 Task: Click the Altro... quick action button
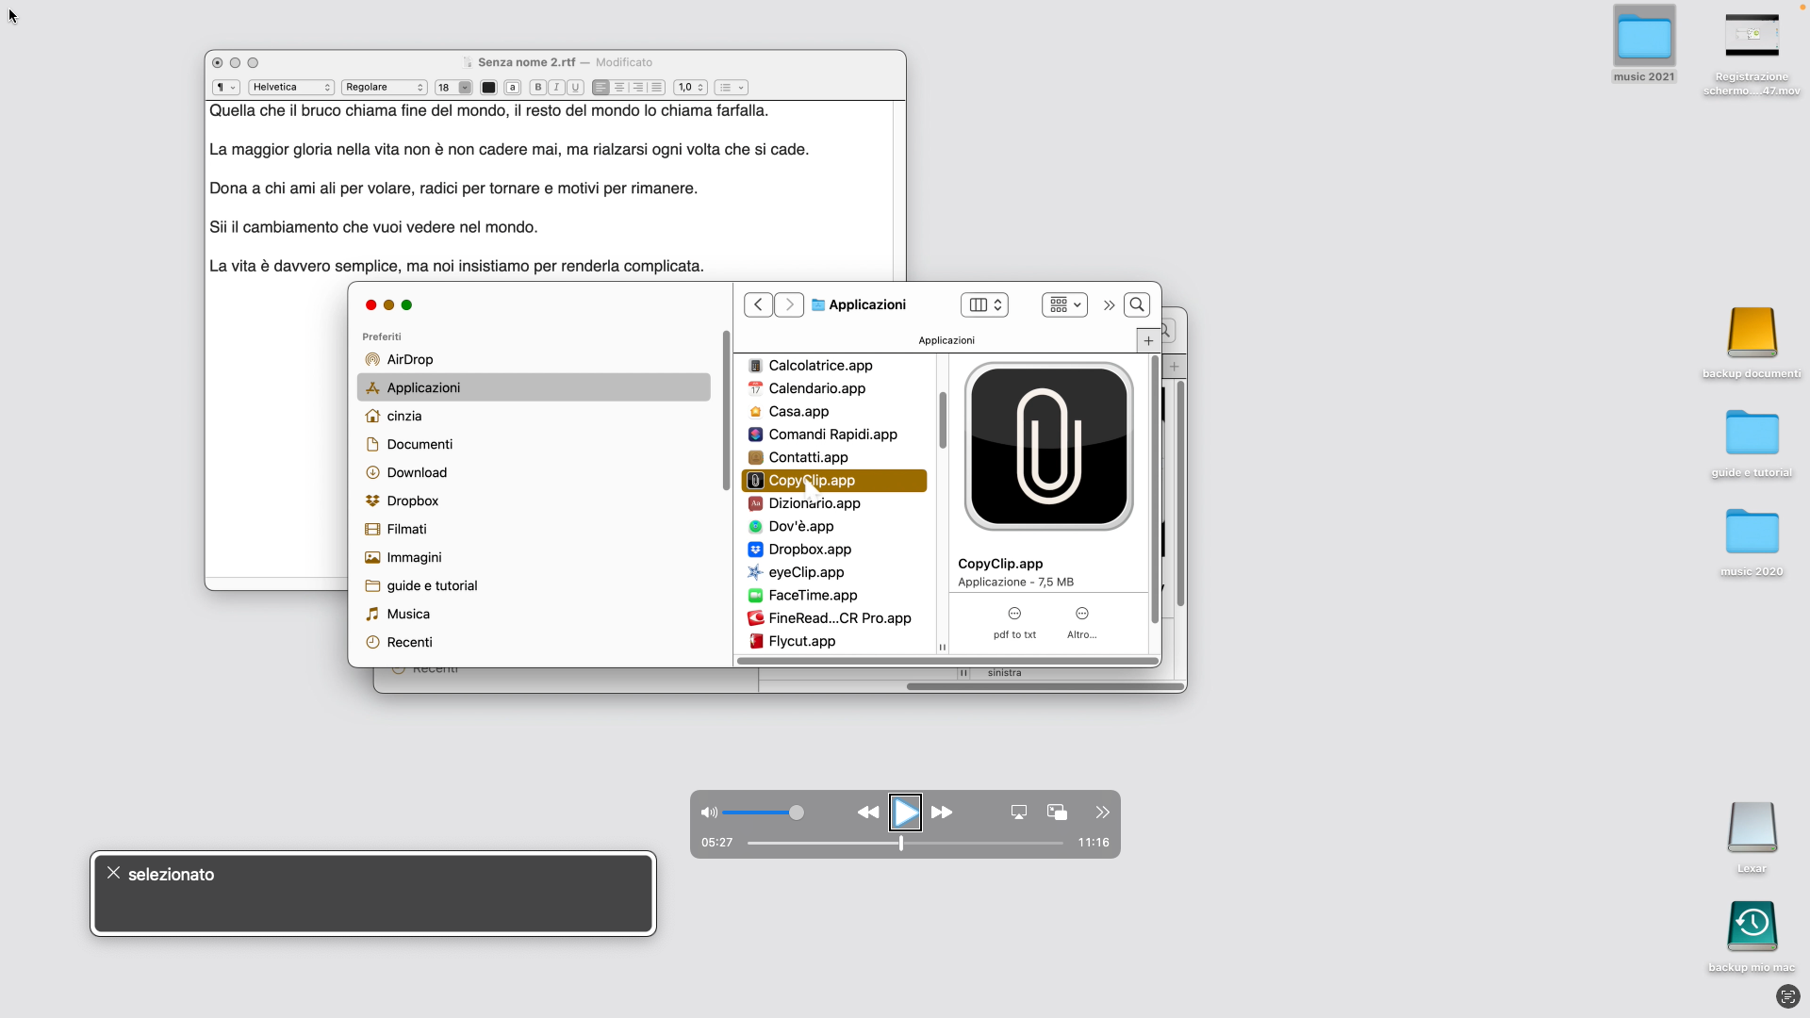[x=1082, y=623]
